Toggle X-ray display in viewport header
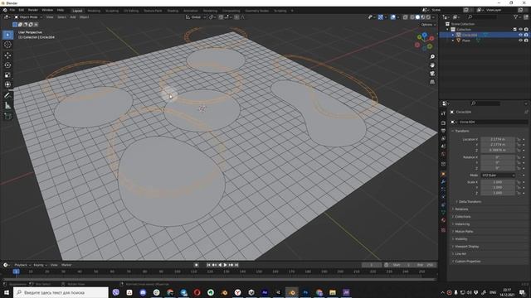Viewport: 531px width, 298px height. [x=405, y=17]
